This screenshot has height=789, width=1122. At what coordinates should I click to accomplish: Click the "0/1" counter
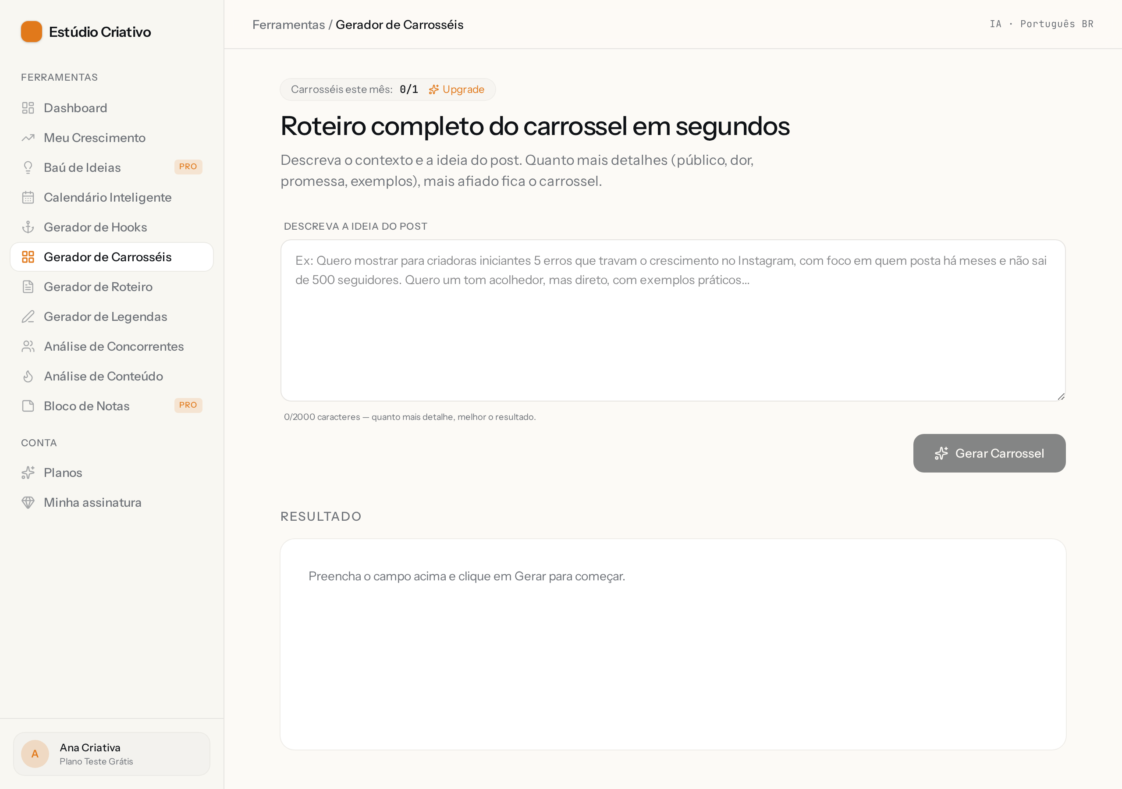coord(408,89)
